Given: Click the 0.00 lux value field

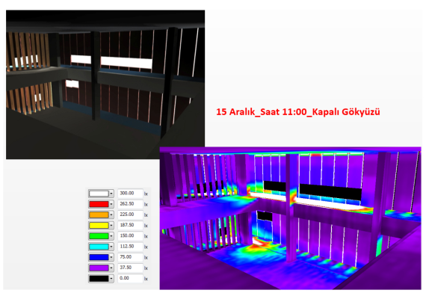Looking at the screenshot, I should coord(130,278).
